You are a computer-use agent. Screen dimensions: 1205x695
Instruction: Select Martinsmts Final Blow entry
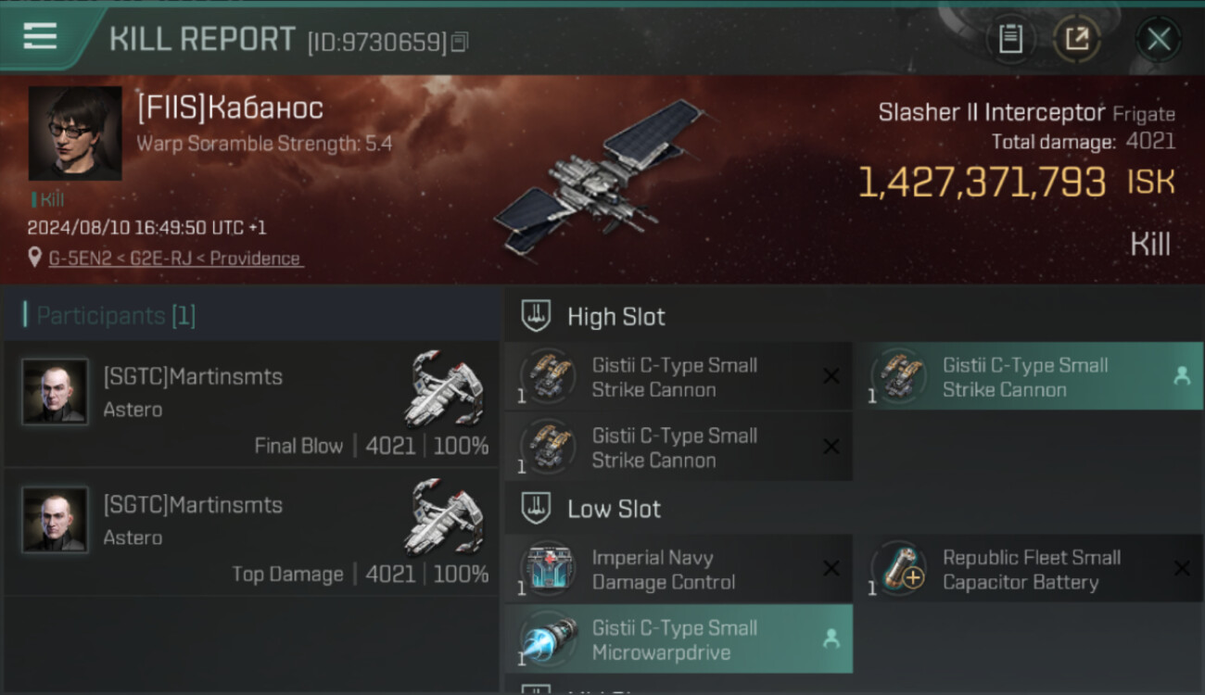pos(251,404)
